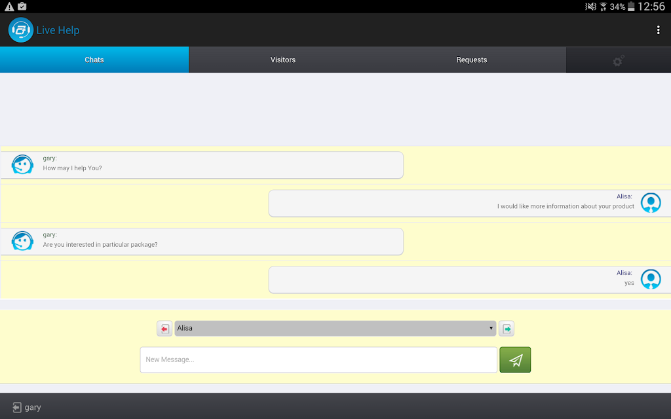Click the gary username in footer

(x=33, y=407)
